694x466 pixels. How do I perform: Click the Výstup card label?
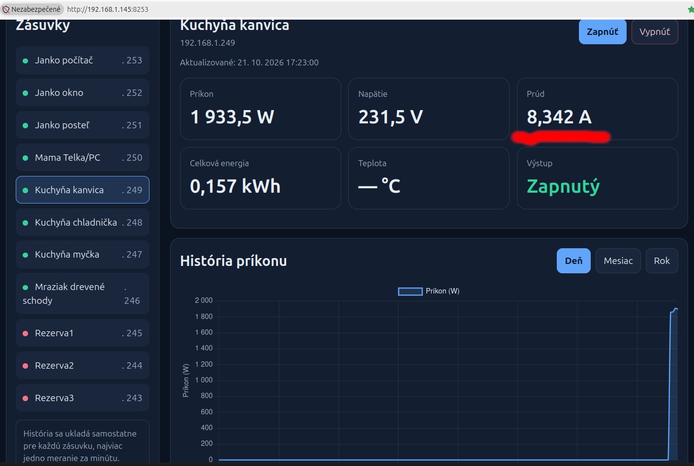click(540, 163)
